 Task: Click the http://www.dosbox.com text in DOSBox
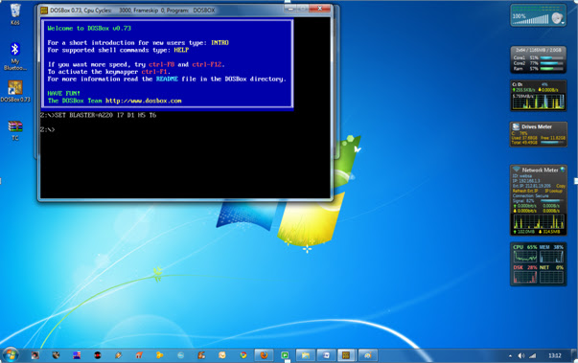[x=144, y=101]
